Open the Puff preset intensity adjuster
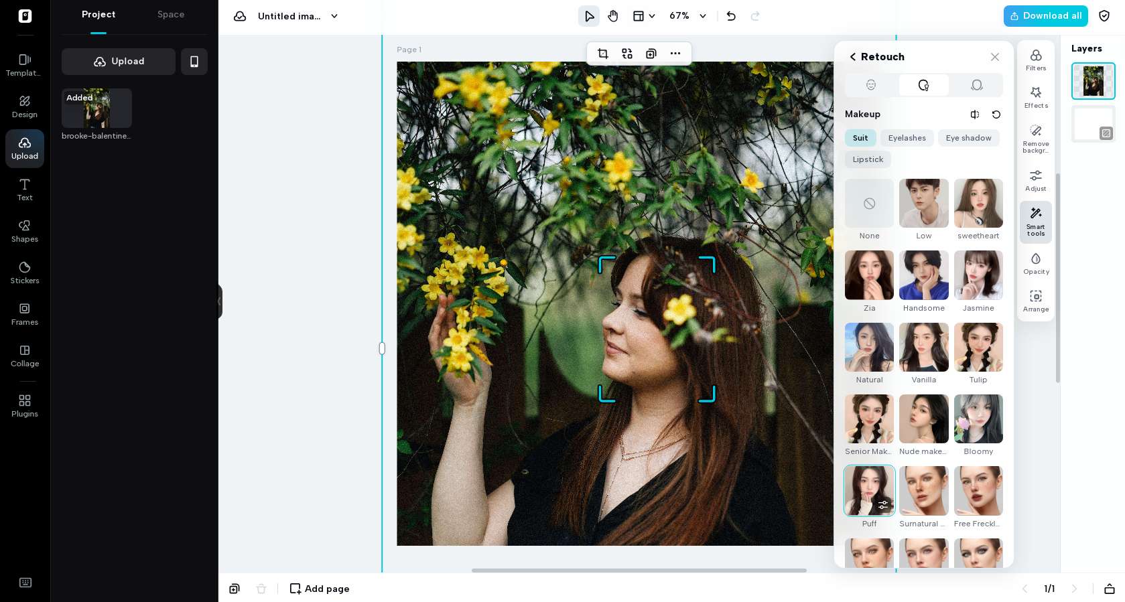Image resolution: width=1125 pixels, height=602 pixels. click(883, 505)
